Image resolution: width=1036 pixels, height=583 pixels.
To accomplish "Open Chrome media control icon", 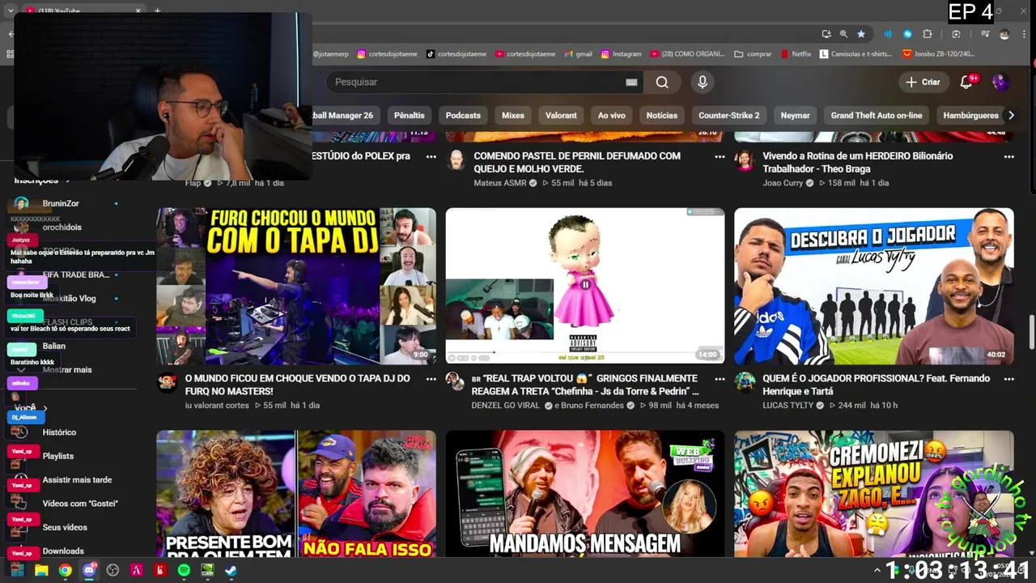I will point(985,34).
